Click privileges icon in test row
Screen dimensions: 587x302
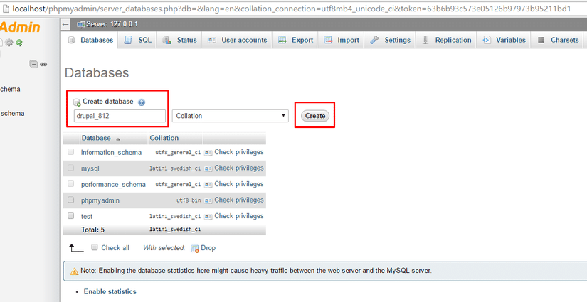(208, 217)
